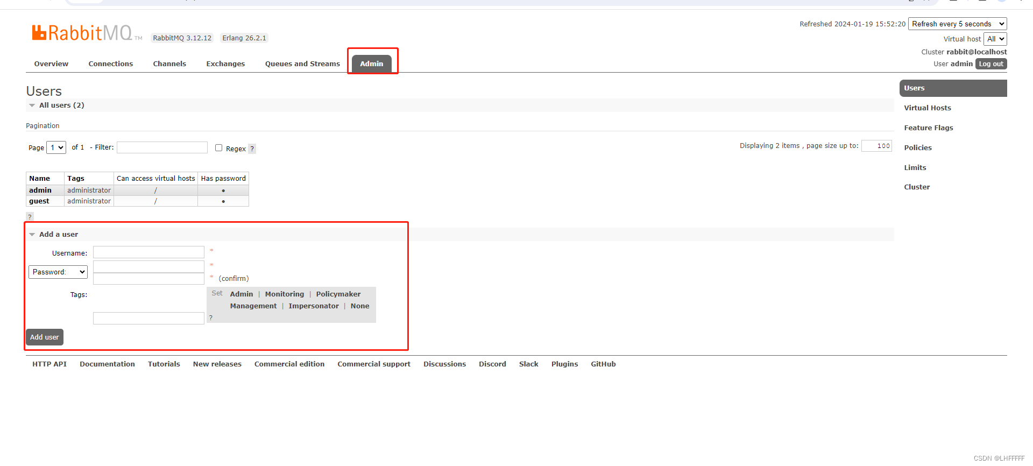Set tag to Admin

[x=242, y=294]
